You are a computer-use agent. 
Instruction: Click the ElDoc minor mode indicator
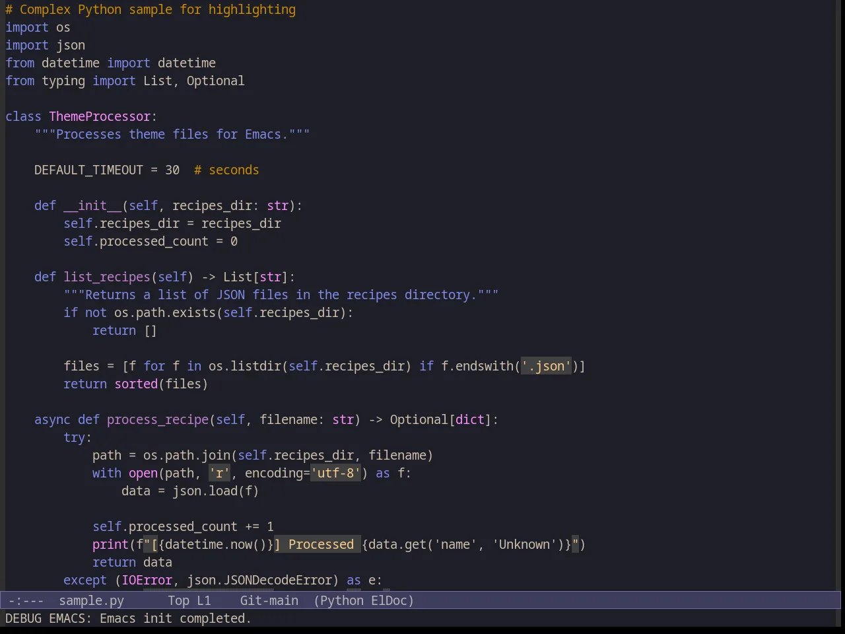(x=389, y=600)
